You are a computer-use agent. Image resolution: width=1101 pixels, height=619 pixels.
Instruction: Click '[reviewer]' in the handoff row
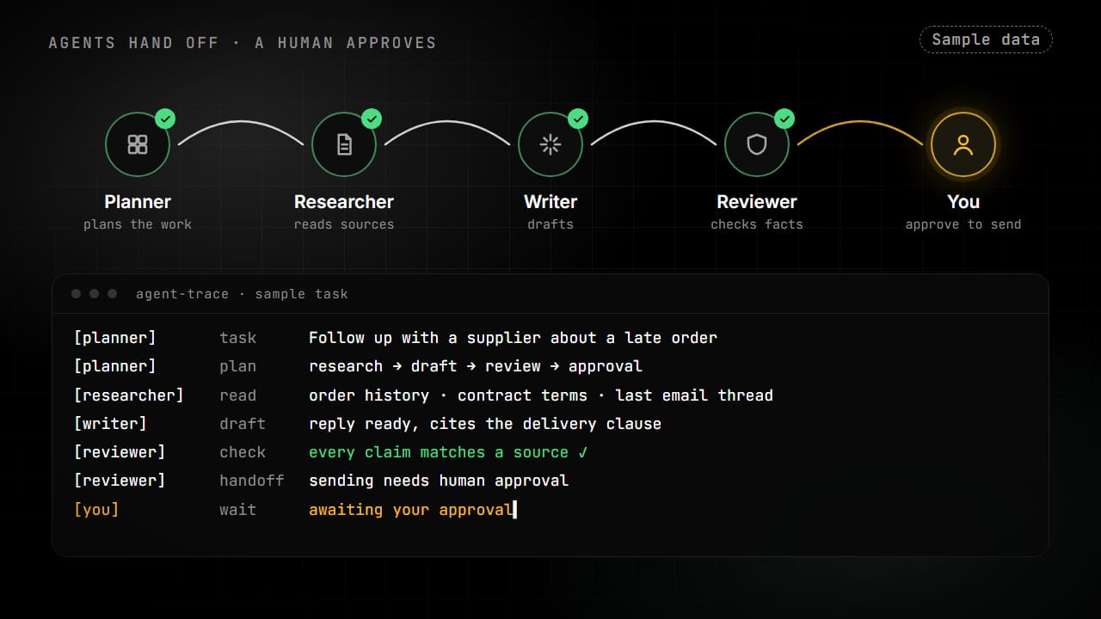120,481
